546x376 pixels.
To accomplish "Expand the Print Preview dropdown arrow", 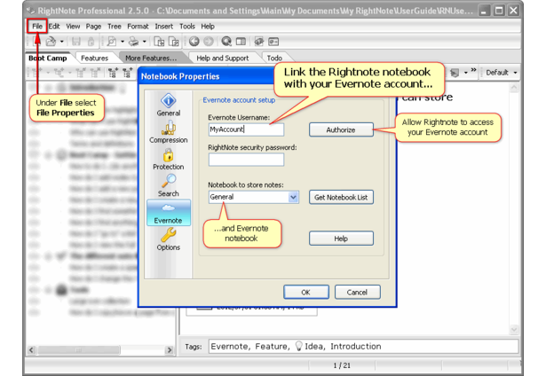I will tap(123, 42).
